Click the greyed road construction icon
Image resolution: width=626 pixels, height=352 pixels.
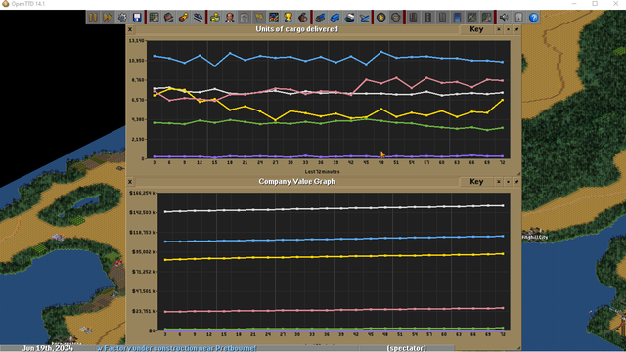click(x=428, y=18)
